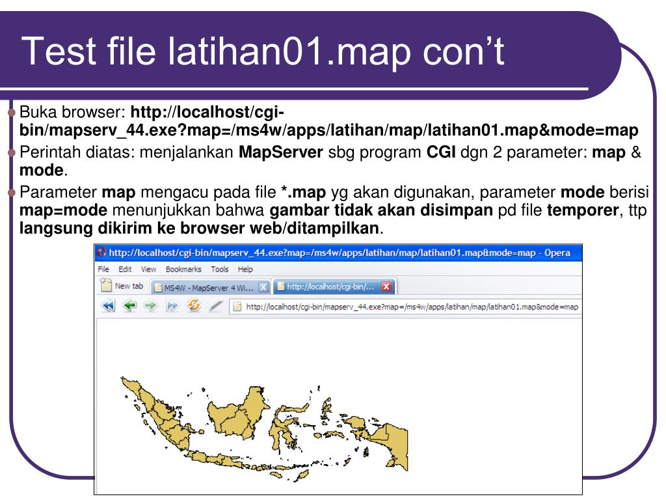Image resolution: width=666 pixels, height=500 pixels.
Task: Open the View menu
Action: click(149, 269)
